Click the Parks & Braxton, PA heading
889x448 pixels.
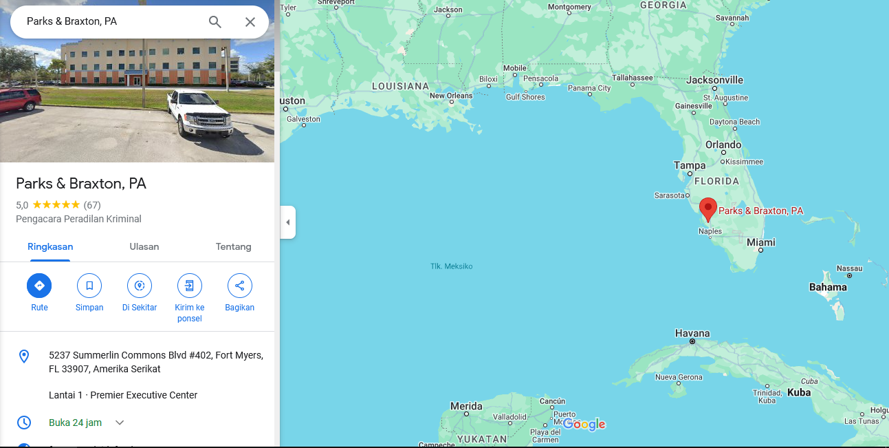click(81, 184)
